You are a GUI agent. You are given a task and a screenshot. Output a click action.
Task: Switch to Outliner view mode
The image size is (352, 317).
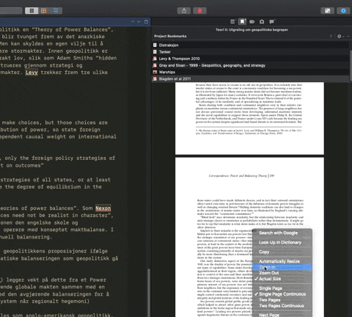click(56, 11)
